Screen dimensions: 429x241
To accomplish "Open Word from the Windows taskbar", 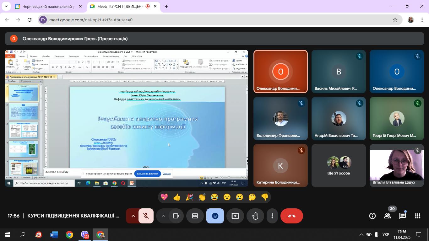I will tap(54, 235).
